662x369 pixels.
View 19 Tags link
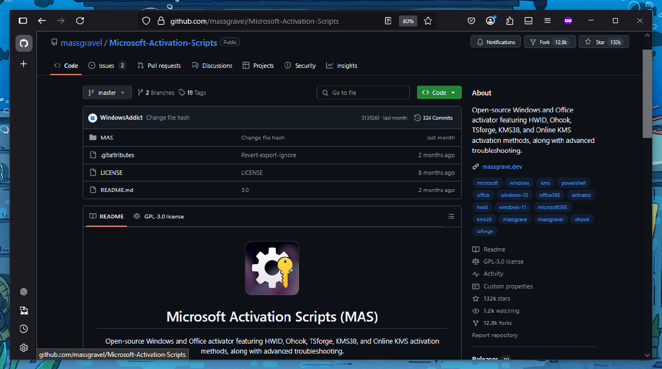[193, 93]
